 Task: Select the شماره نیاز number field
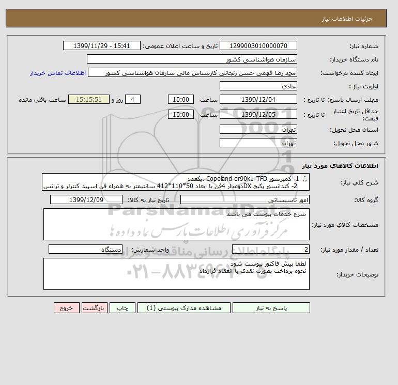click(258, 45)
